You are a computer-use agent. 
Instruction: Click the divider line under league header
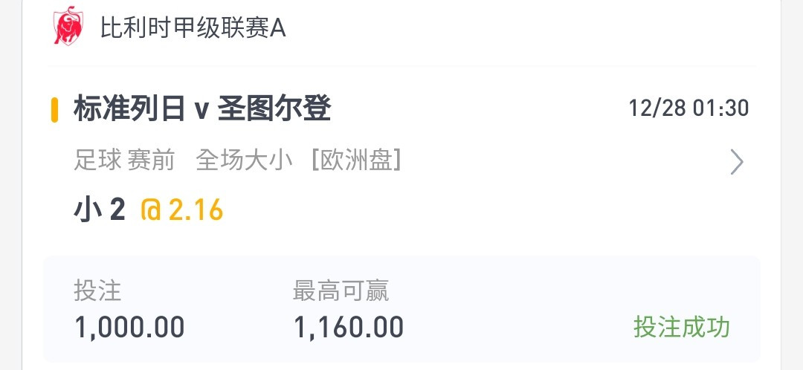tap(401, 66)
